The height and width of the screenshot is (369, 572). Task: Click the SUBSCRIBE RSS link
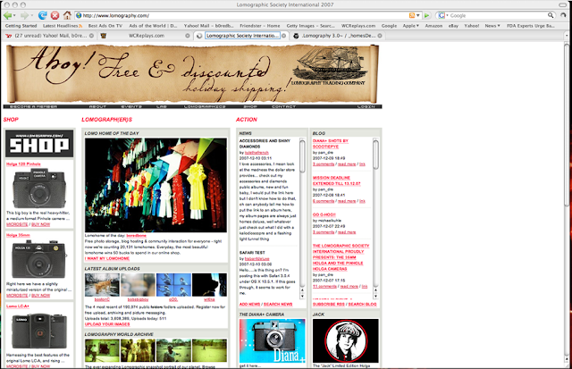click(x=329, y=304)
